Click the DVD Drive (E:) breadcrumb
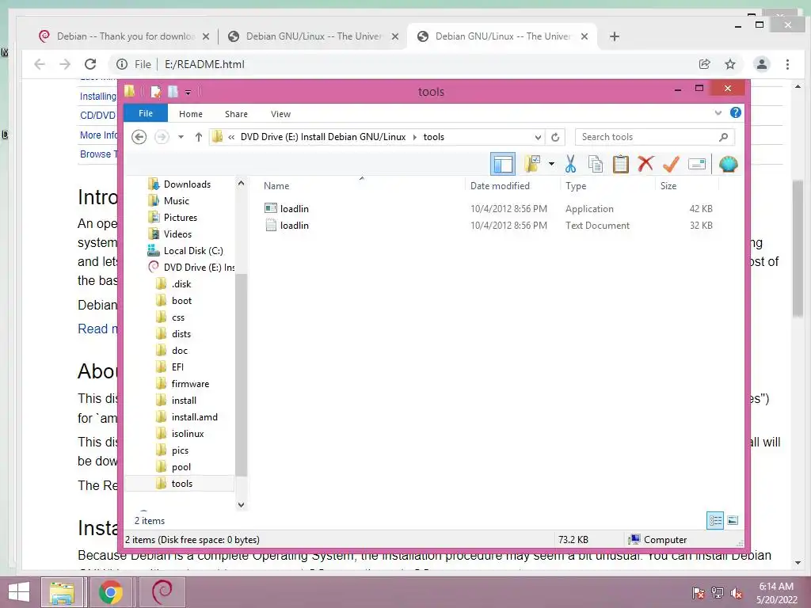 (323, 137)
